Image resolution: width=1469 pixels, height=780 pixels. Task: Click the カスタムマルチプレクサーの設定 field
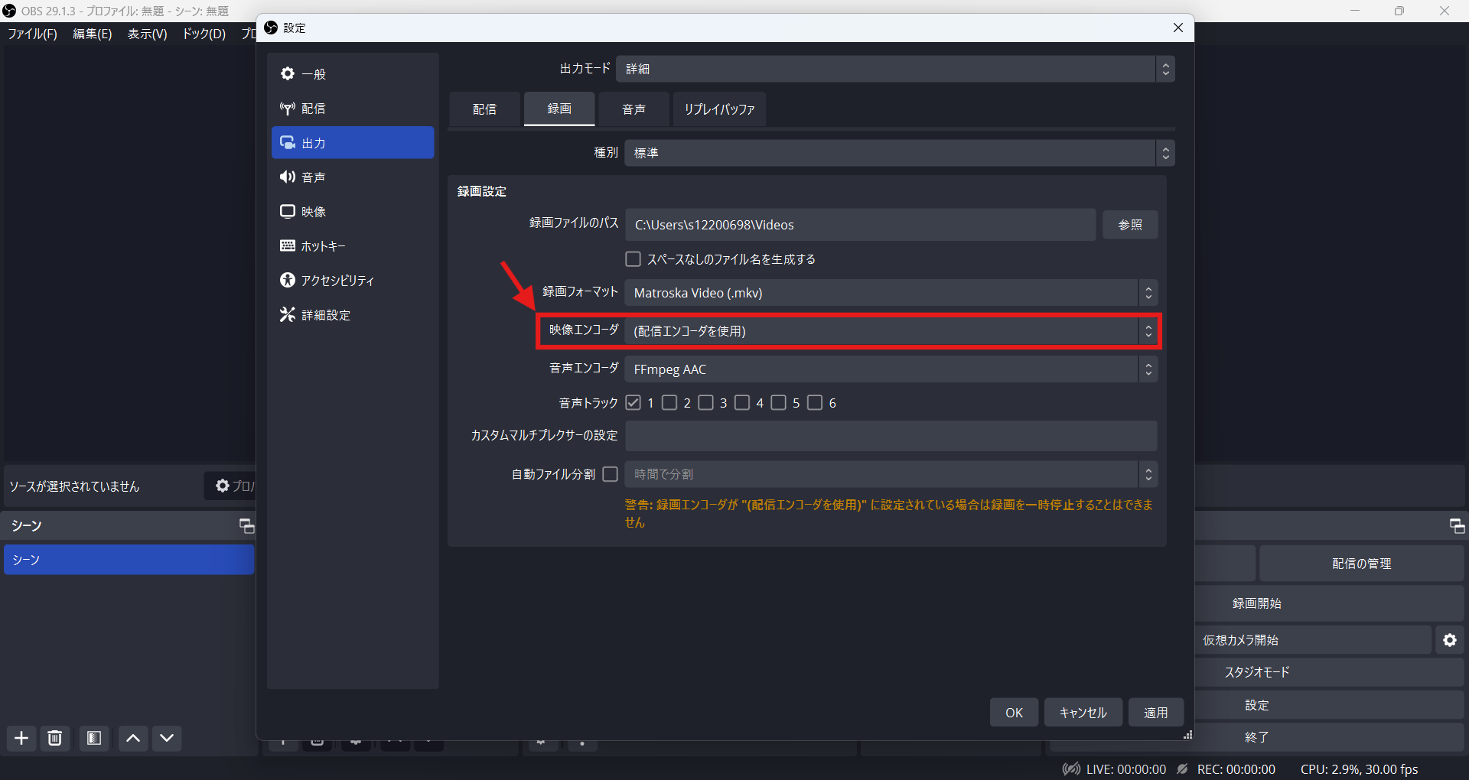pyautogui.click(x=891, y=436)
